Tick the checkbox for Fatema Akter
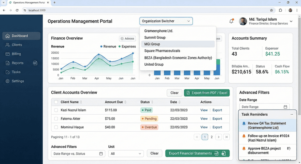Viewport: 301px width, 164px height. (56, 119)
